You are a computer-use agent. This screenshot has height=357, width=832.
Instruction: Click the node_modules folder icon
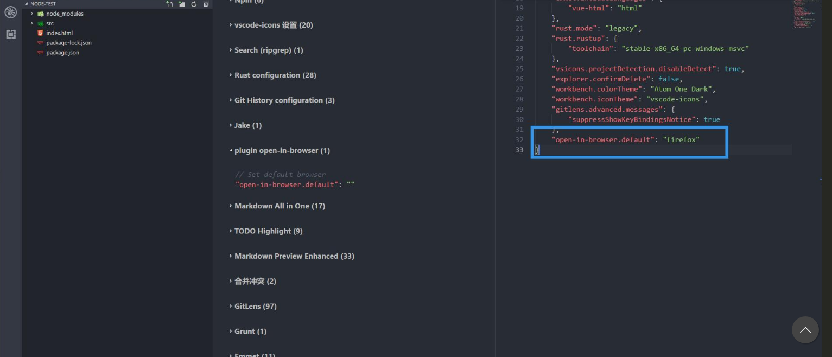coord(40,14)
